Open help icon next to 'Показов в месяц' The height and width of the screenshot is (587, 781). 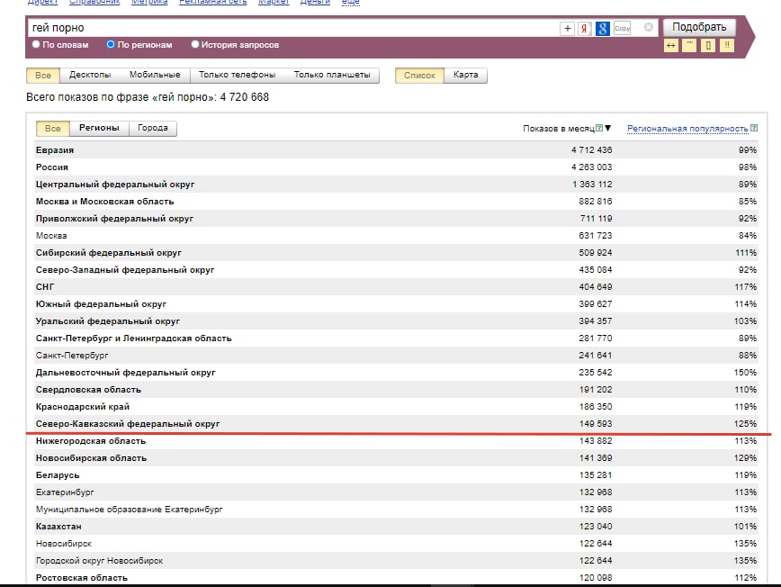[x=599, y=128]
